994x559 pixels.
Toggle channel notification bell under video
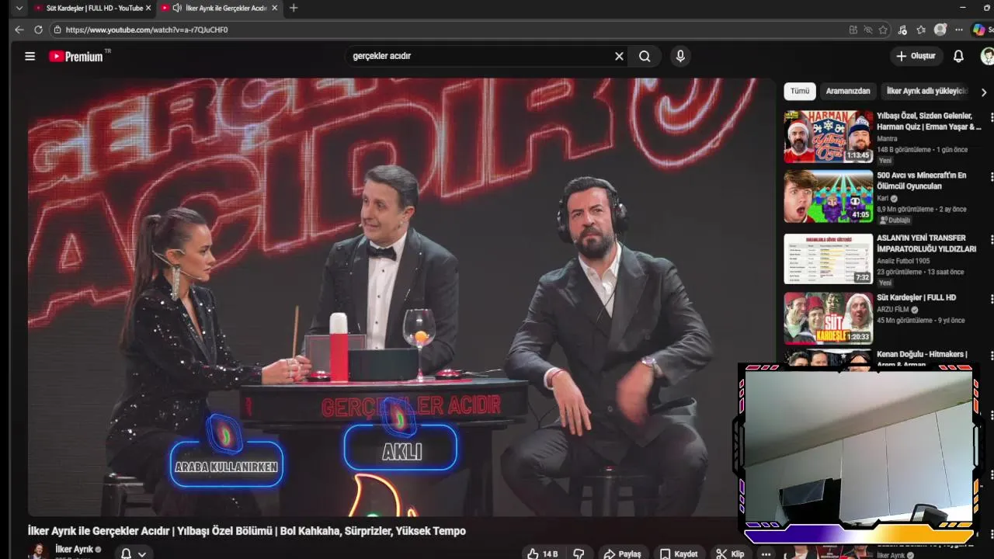click(x=126, y=554)
